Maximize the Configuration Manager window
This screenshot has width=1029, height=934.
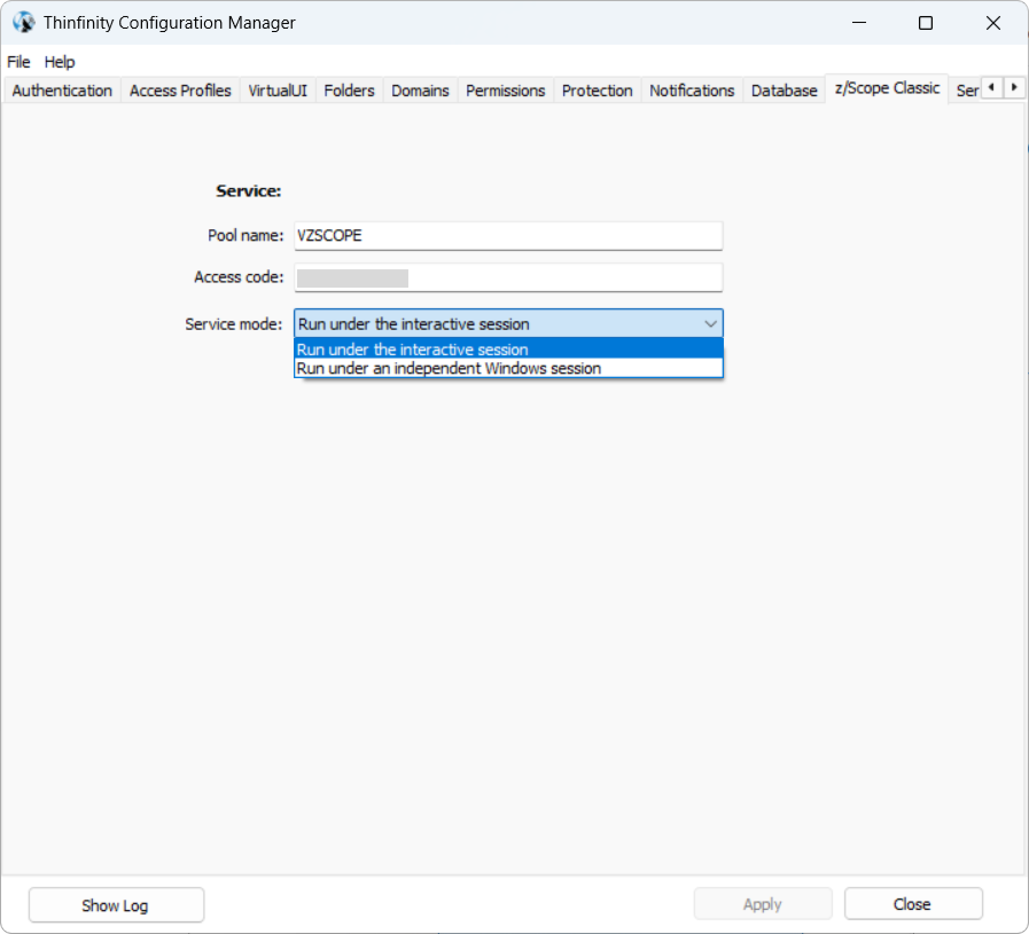925,23
